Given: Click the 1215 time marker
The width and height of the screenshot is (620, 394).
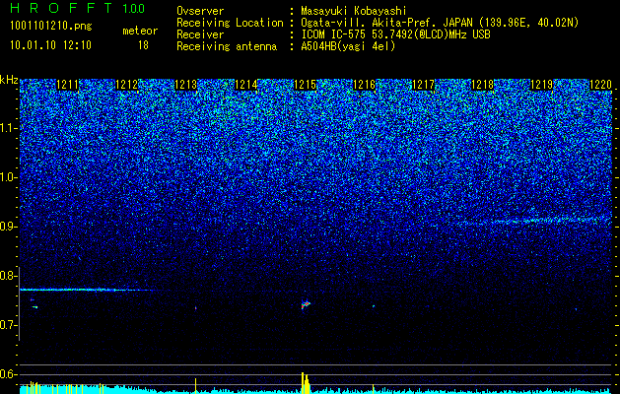Looking at the screenshot, I should (306, 85).
